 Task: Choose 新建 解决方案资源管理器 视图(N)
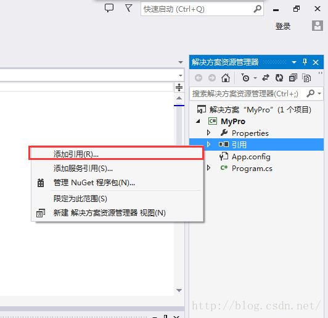[117, 213]
